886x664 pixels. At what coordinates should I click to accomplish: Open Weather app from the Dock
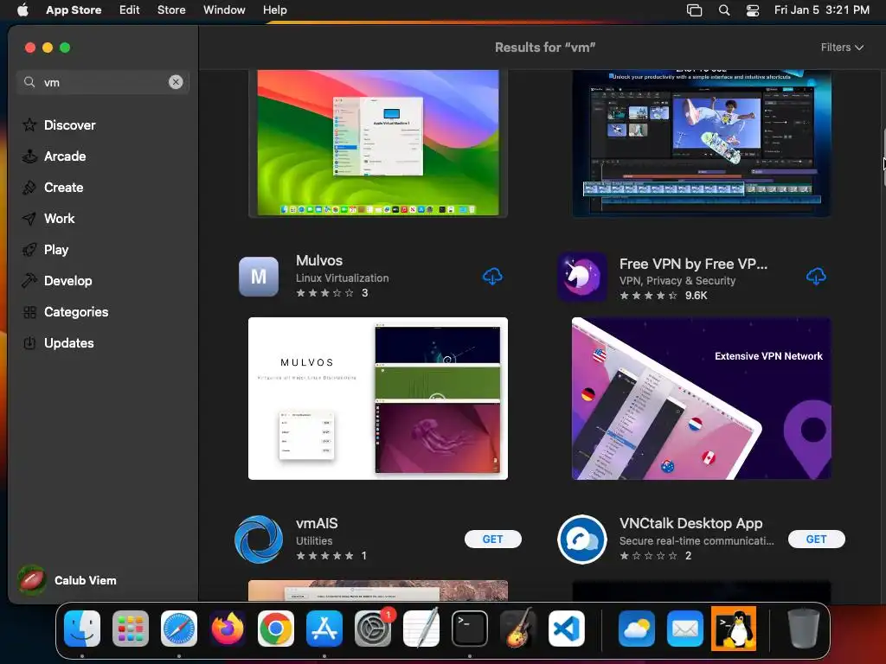pos(637,629)
